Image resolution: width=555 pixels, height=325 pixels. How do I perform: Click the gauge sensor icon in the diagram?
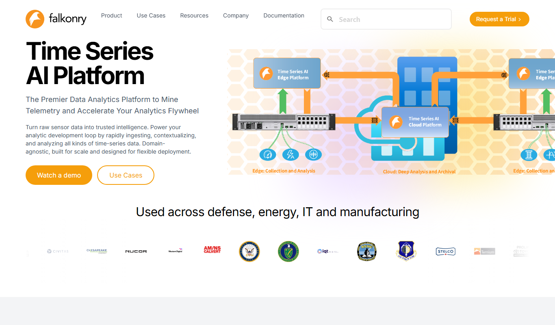click(x=267, y=154)
